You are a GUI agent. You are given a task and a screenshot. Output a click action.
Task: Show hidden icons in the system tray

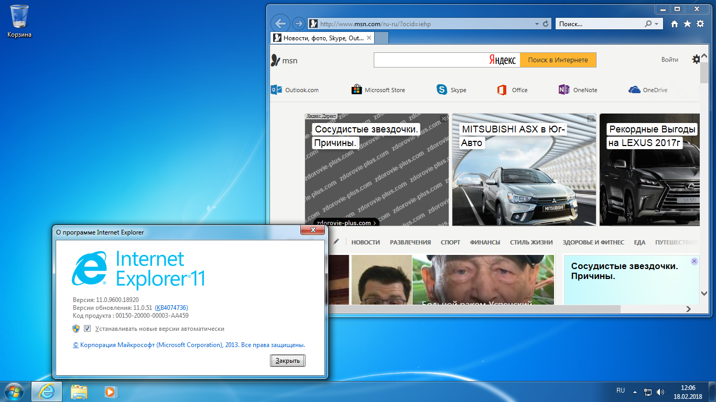pos(635,392)
